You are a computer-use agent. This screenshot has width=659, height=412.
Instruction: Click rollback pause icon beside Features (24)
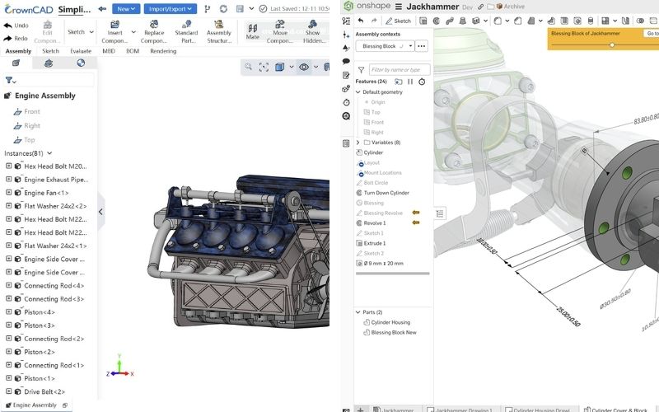[x=410, y=82]
